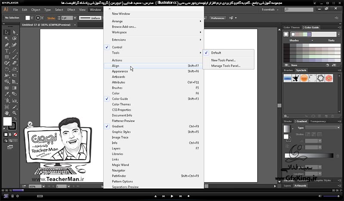Select the orange sphere symbol thumbnail
The width and height of the screenshot is (344, 201).
(x=304, y=78)
